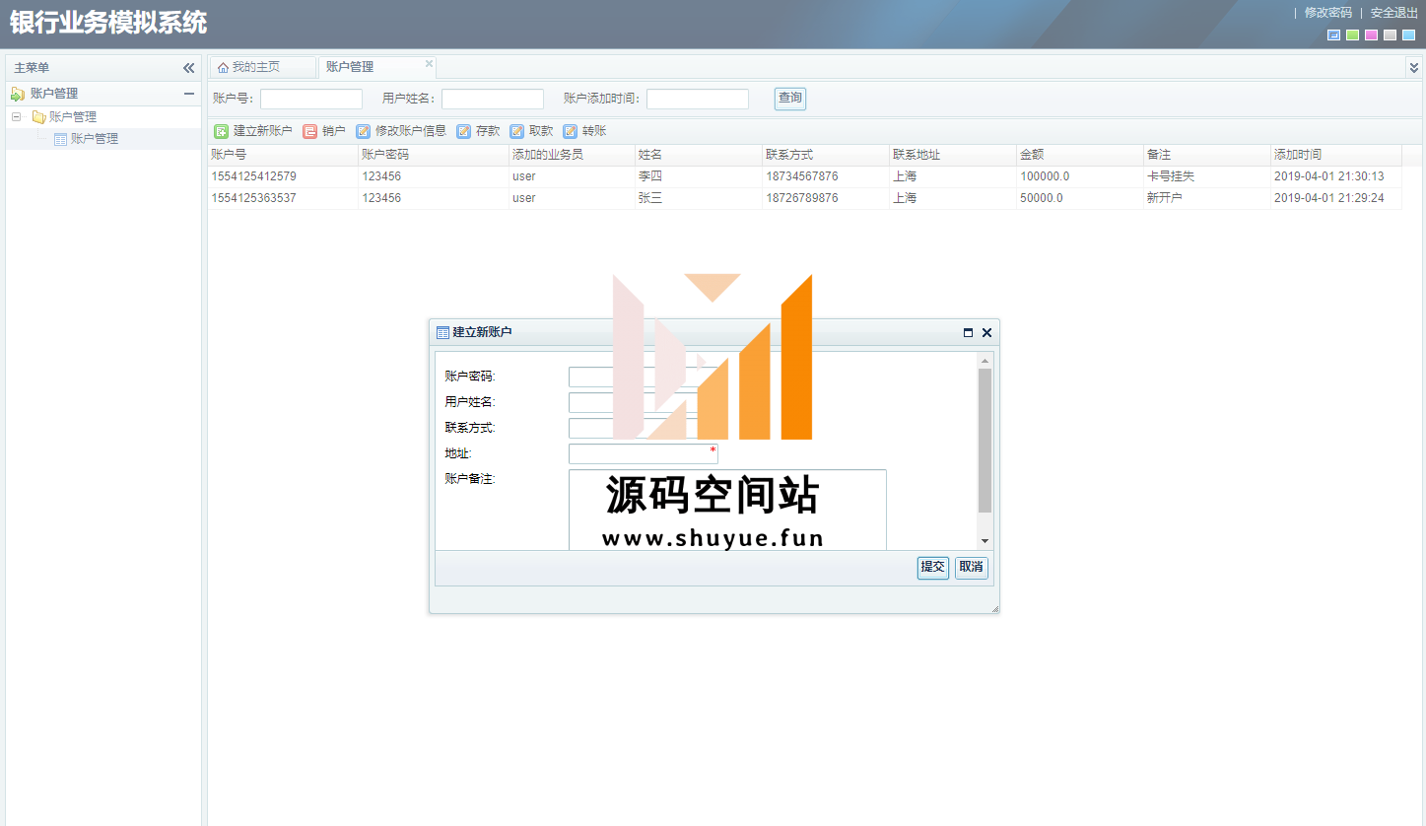Screen dimensions: 1426x826
Task: Click the 安全退出 link
Action: pyautogui.click(x=1393, y=13)
